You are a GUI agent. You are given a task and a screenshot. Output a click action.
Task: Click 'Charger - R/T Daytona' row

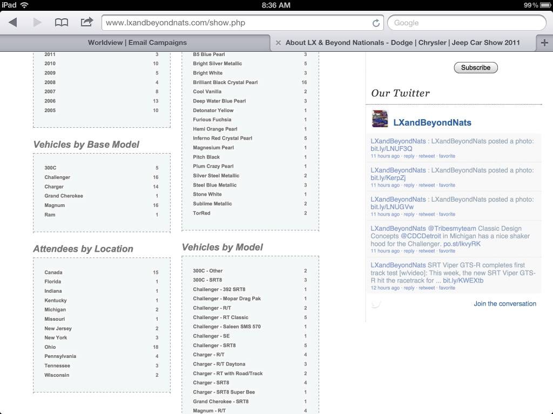[250, 364]
